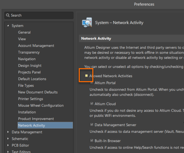Viewport: 184px width, 153px height.
Task: Uncheck the Data Management Server checkbox
Action: pyautogui.click(x=92, y=125)
